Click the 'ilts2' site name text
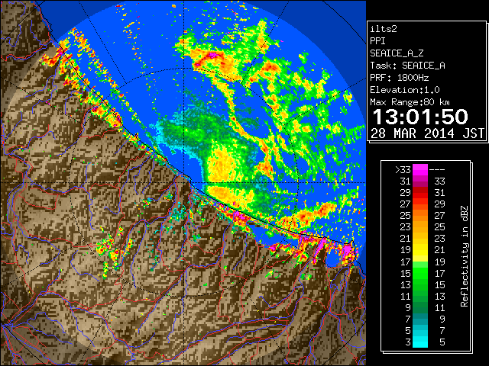 coord(384,29)
